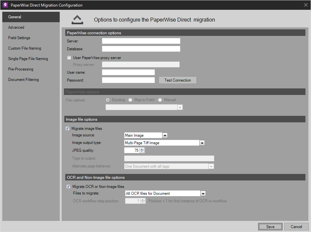Switch to the Pre-Processing page
Viewport: 311px width, 232px height.
31,69
